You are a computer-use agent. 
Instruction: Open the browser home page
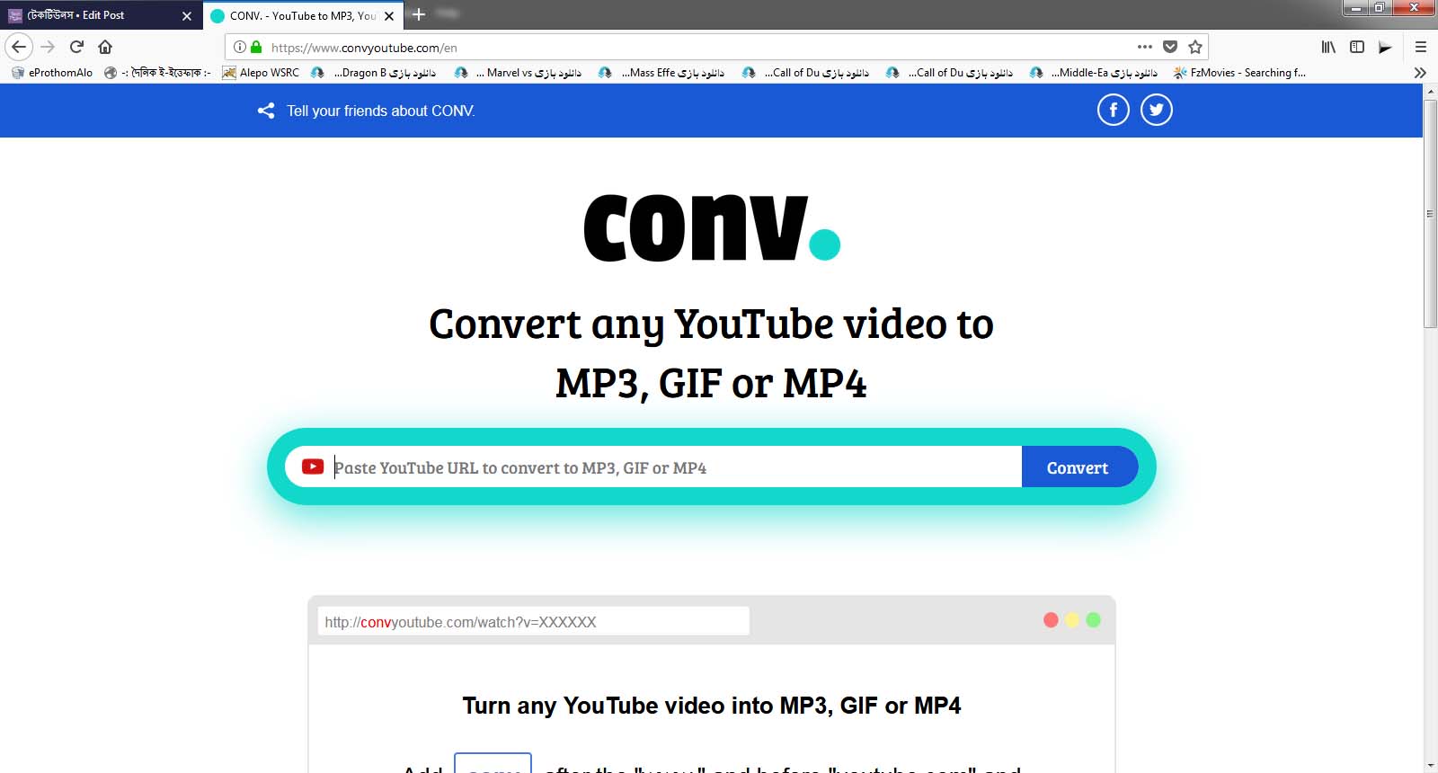coord(105,47)
